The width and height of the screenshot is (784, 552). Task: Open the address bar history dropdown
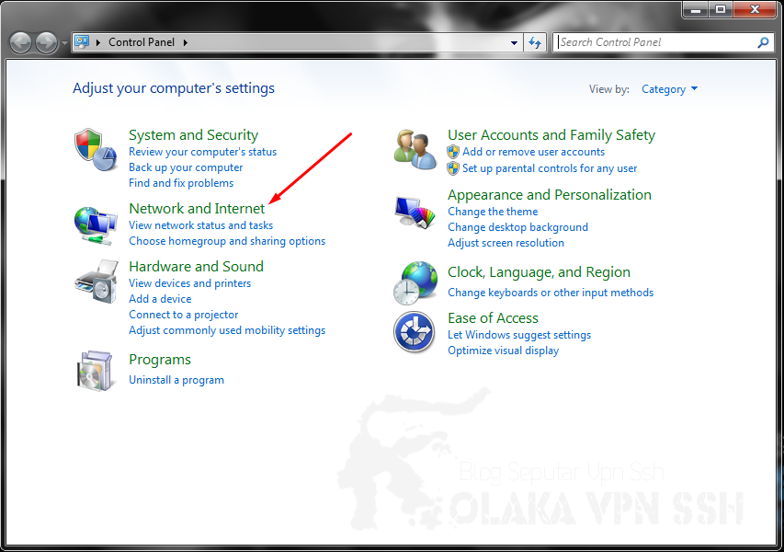(514, 41)
